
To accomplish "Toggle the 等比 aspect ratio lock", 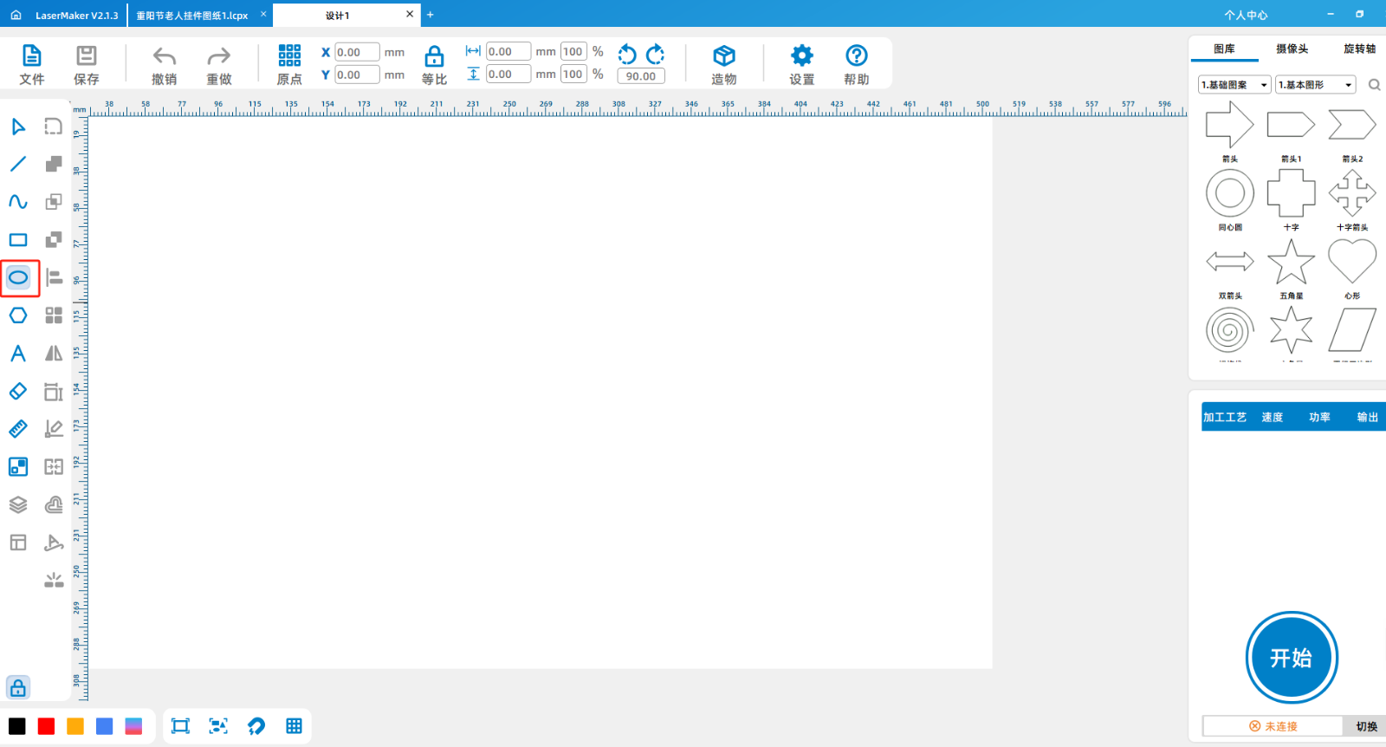I will point(434,65).
